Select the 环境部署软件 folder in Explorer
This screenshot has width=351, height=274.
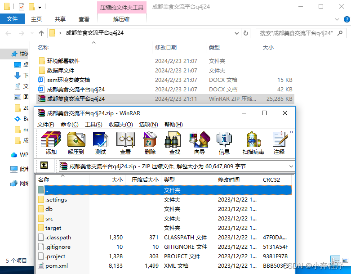click(165, 61)
